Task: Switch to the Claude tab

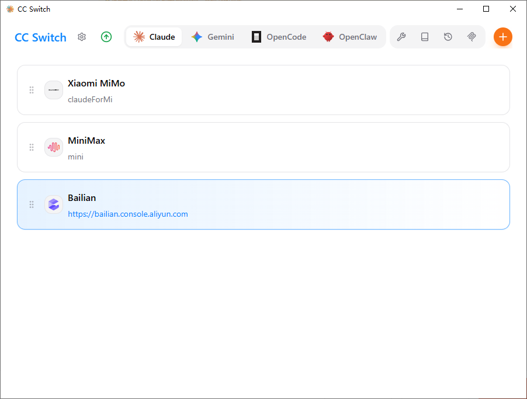Action: pos(154,37)
